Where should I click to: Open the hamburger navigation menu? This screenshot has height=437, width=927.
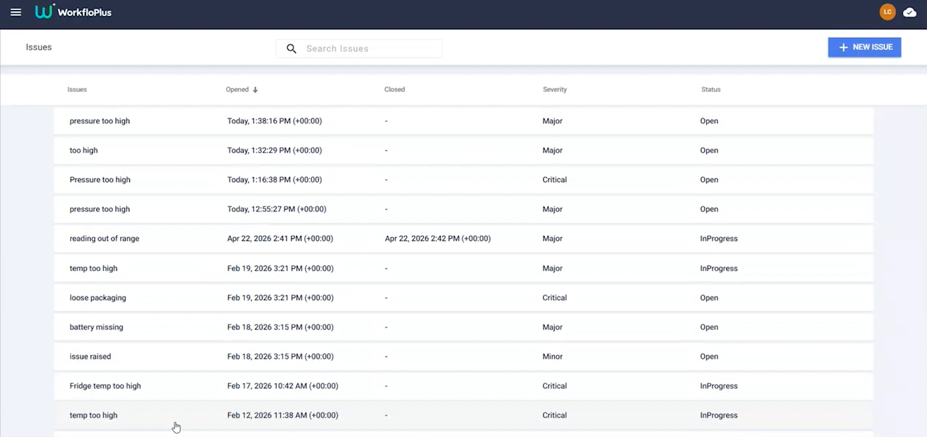16,12
